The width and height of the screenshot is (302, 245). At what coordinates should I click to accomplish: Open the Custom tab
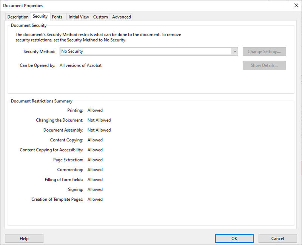[x=100, y=17]
